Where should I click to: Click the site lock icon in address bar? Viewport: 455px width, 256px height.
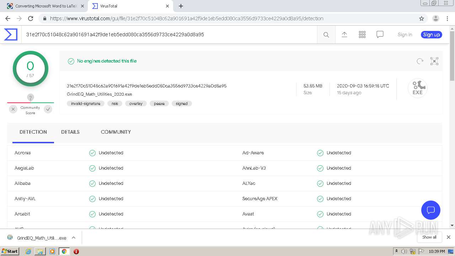click(44, 18)
